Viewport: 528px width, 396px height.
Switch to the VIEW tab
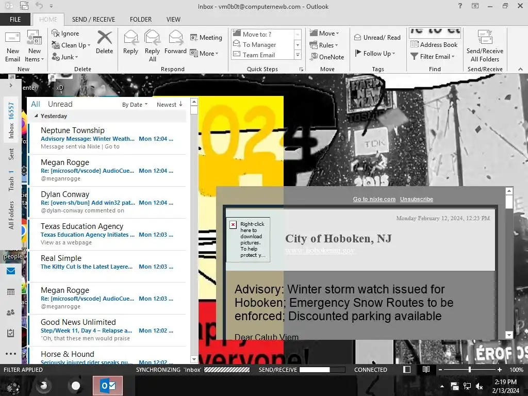(x=173, y=19)
